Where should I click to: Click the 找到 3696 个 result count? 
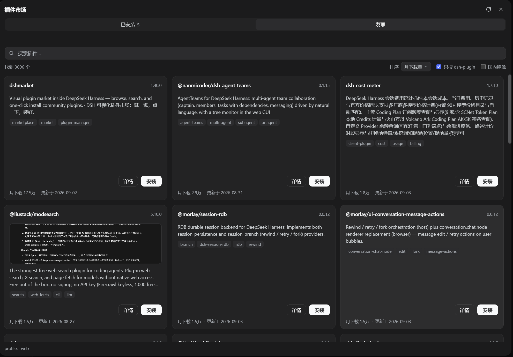pos(17,67)
